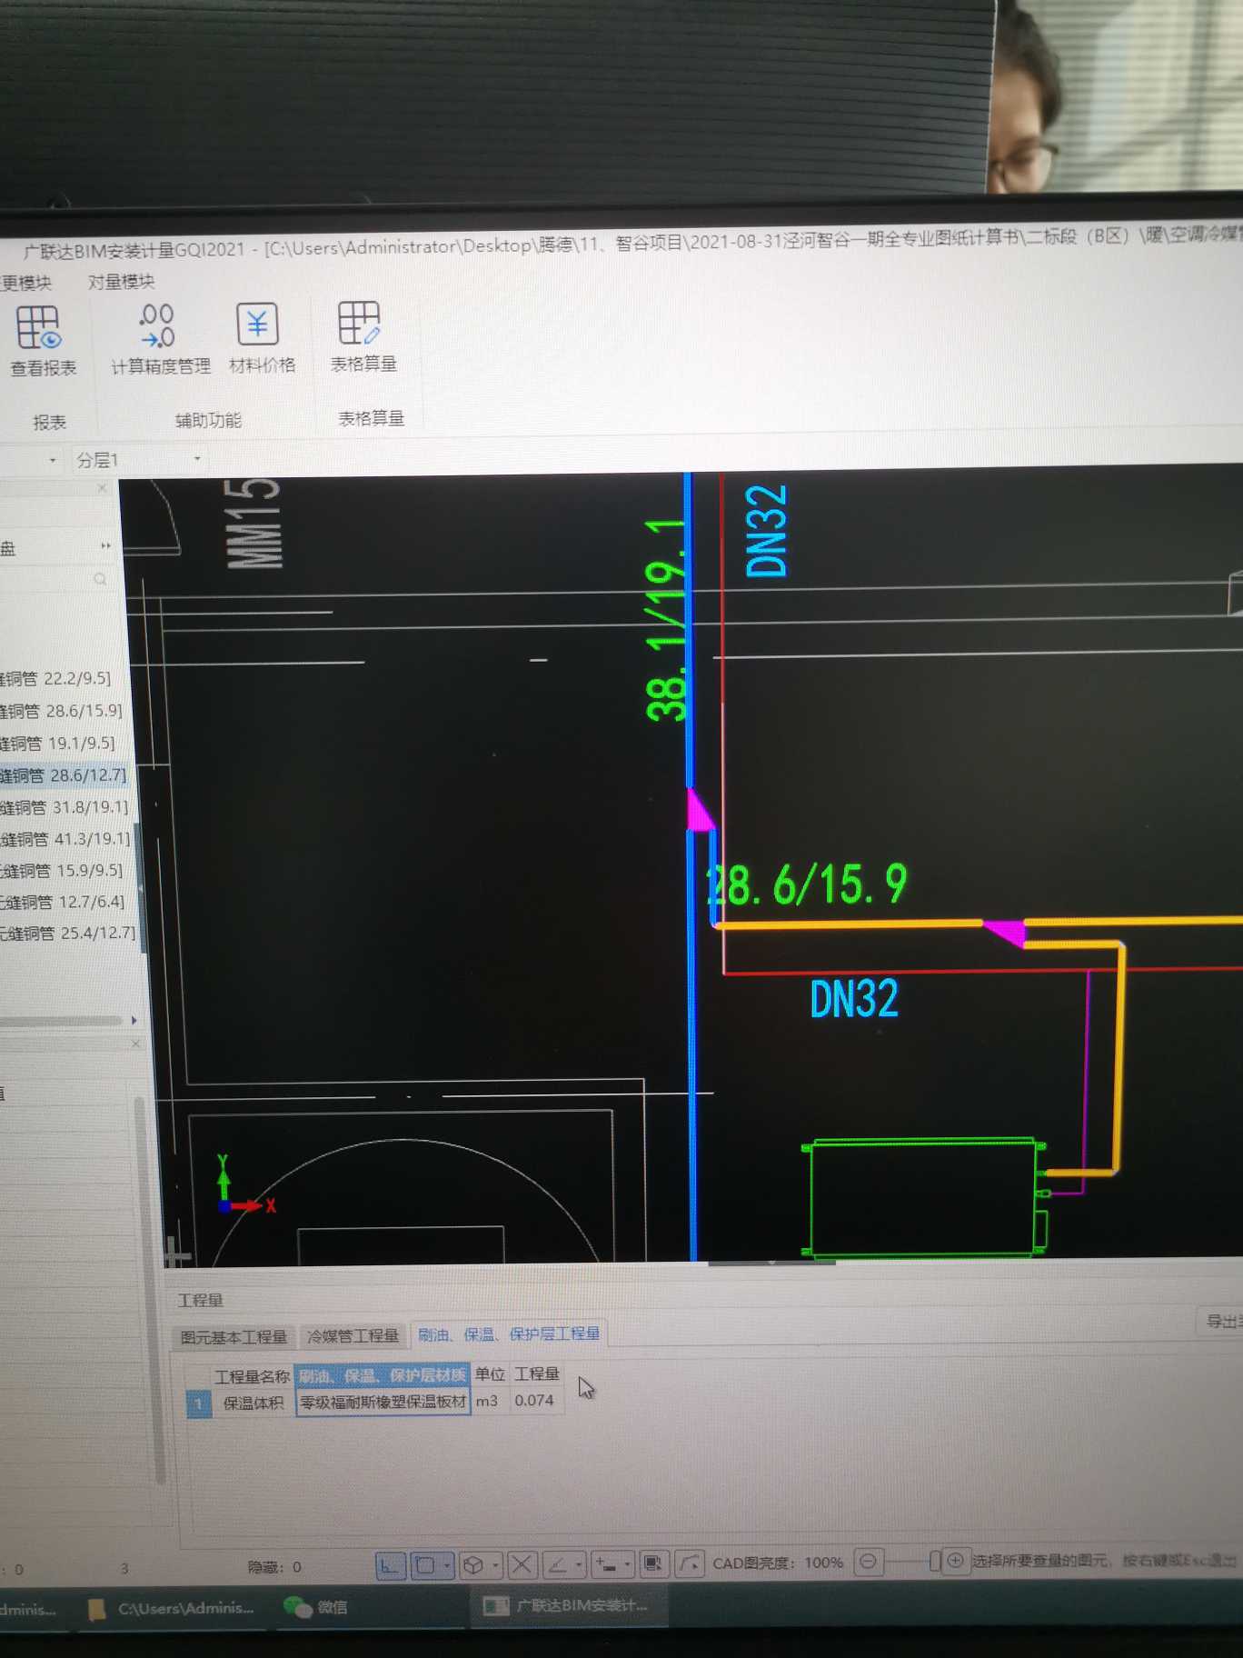Decrease CAD brightness with minus button
The width and height of the screenshot is (1243, 1658).
coord(869,1562)
